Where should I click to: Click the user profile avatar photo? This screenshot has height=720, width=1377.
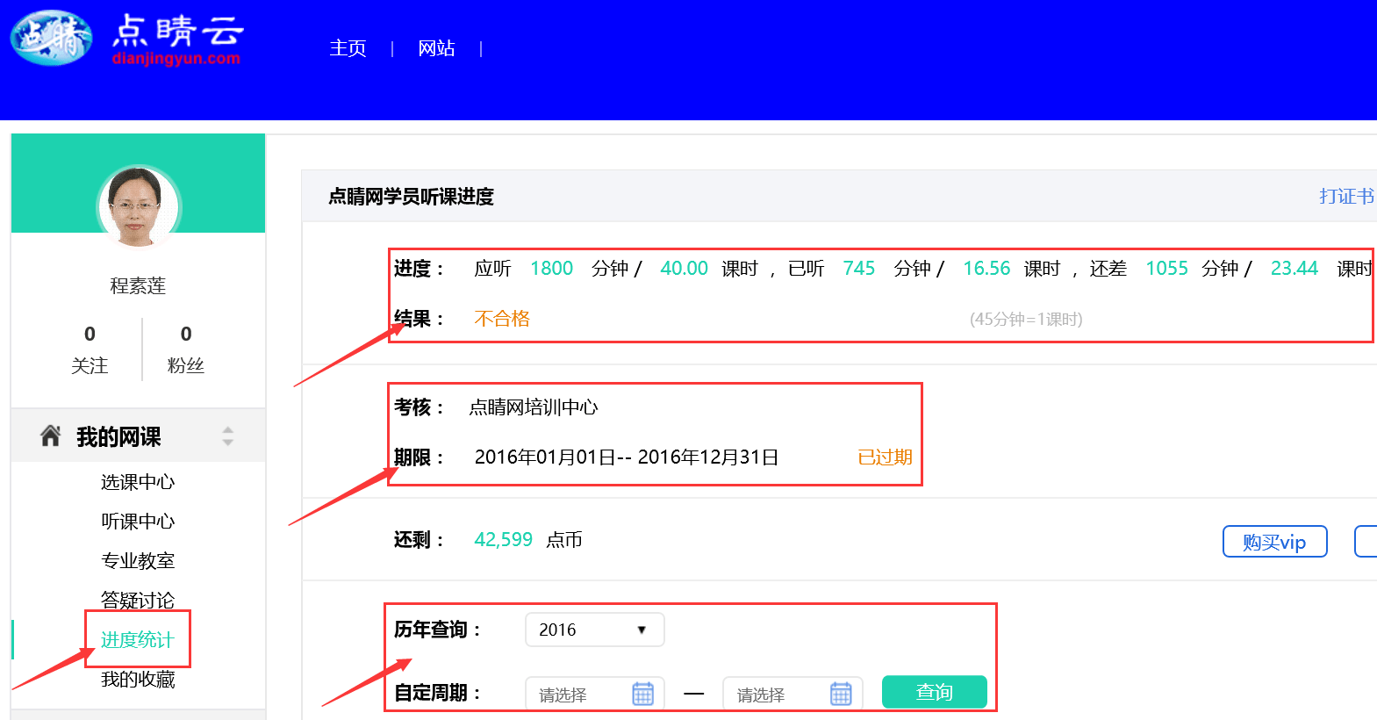tap(138, 207)
